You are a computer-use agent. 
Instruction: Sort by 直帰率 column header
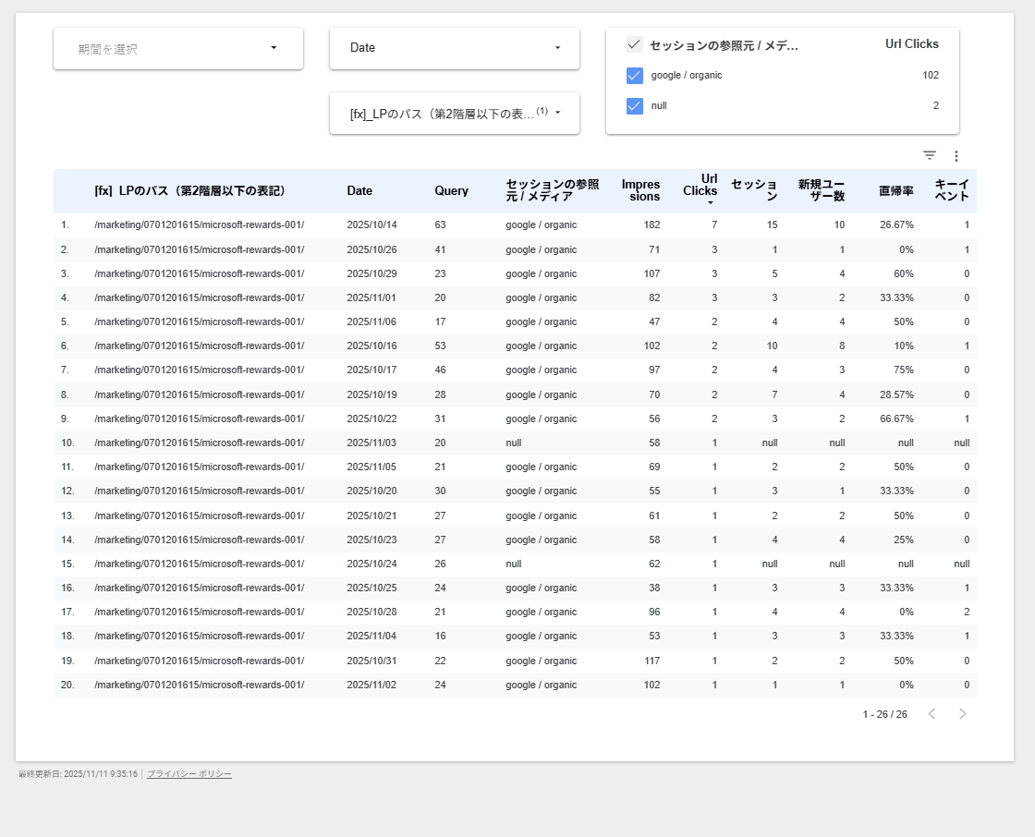click(x=895, y=191)
